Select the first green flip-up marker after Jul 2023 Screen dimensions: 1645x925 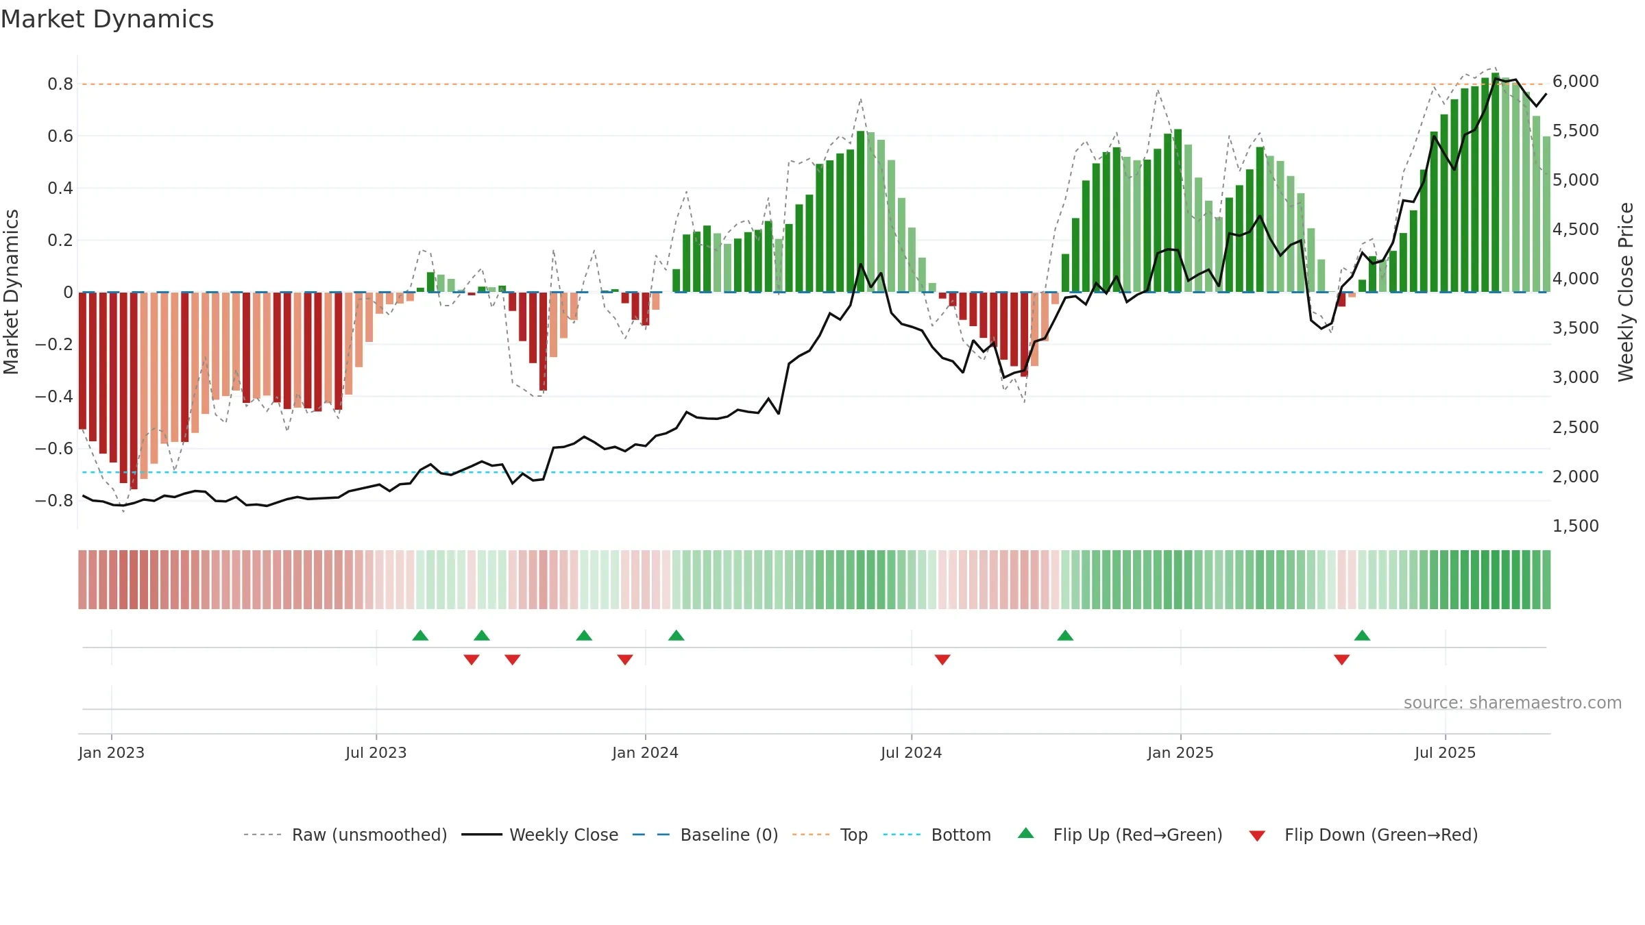coord(420,635)
